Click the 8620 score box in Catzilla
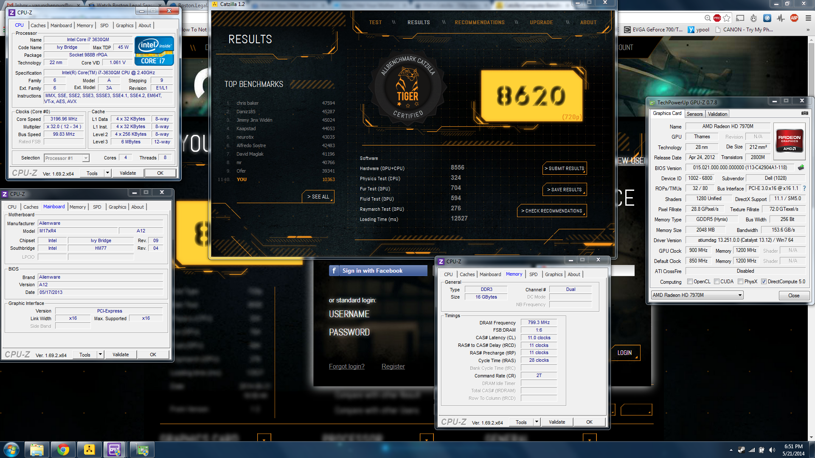This screenshot has width=815, height=458. pyautogui.click(x=532, y=96)
